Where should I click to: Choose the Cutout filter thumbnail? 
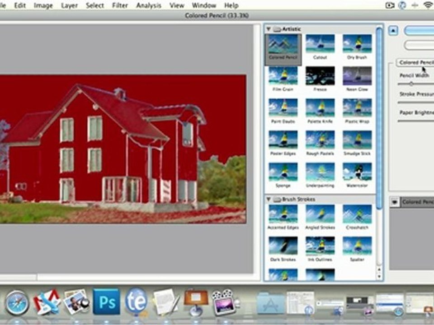pyautogui.click(x=320, y=44)
